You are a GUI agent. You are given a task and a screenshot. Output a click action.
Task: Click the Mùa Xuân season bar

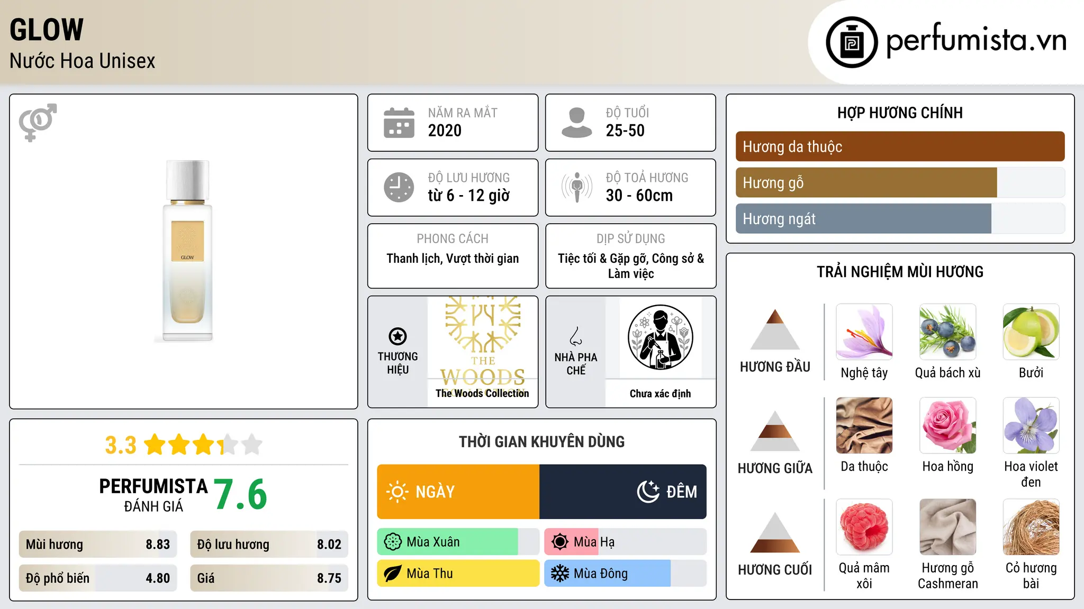coord(458,542)
